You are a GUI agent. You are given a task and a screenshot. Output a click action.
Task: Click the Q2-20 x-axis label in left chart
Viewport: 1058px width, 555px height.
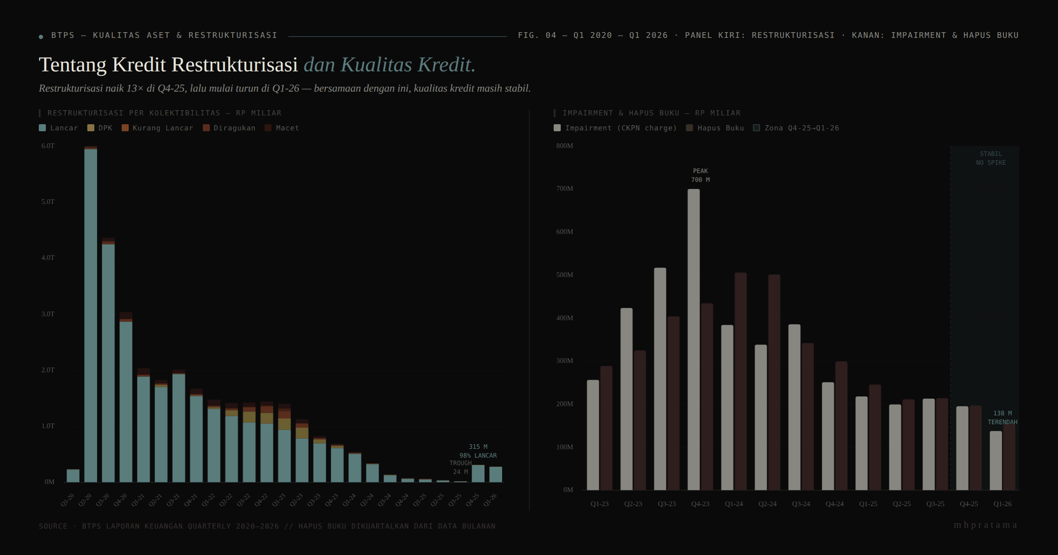(x=85, y=500)
